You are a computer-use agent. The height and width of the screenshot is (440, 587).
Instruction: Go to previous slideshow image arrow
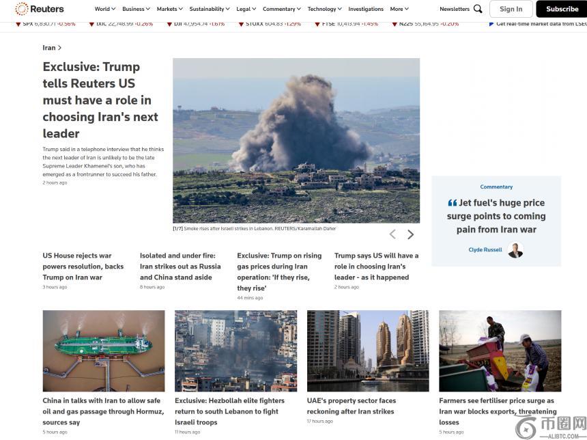[392, 234]
